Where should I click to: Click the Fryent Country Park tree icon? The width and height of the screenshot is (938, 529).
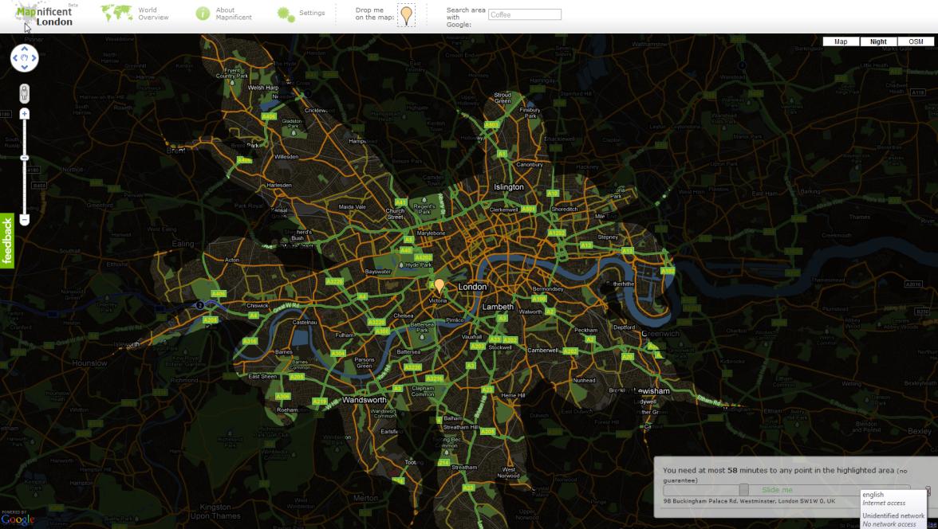click(232, 83)
